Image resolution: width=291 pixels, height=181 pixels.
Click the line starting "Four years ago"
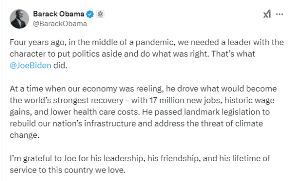[147, 42]
